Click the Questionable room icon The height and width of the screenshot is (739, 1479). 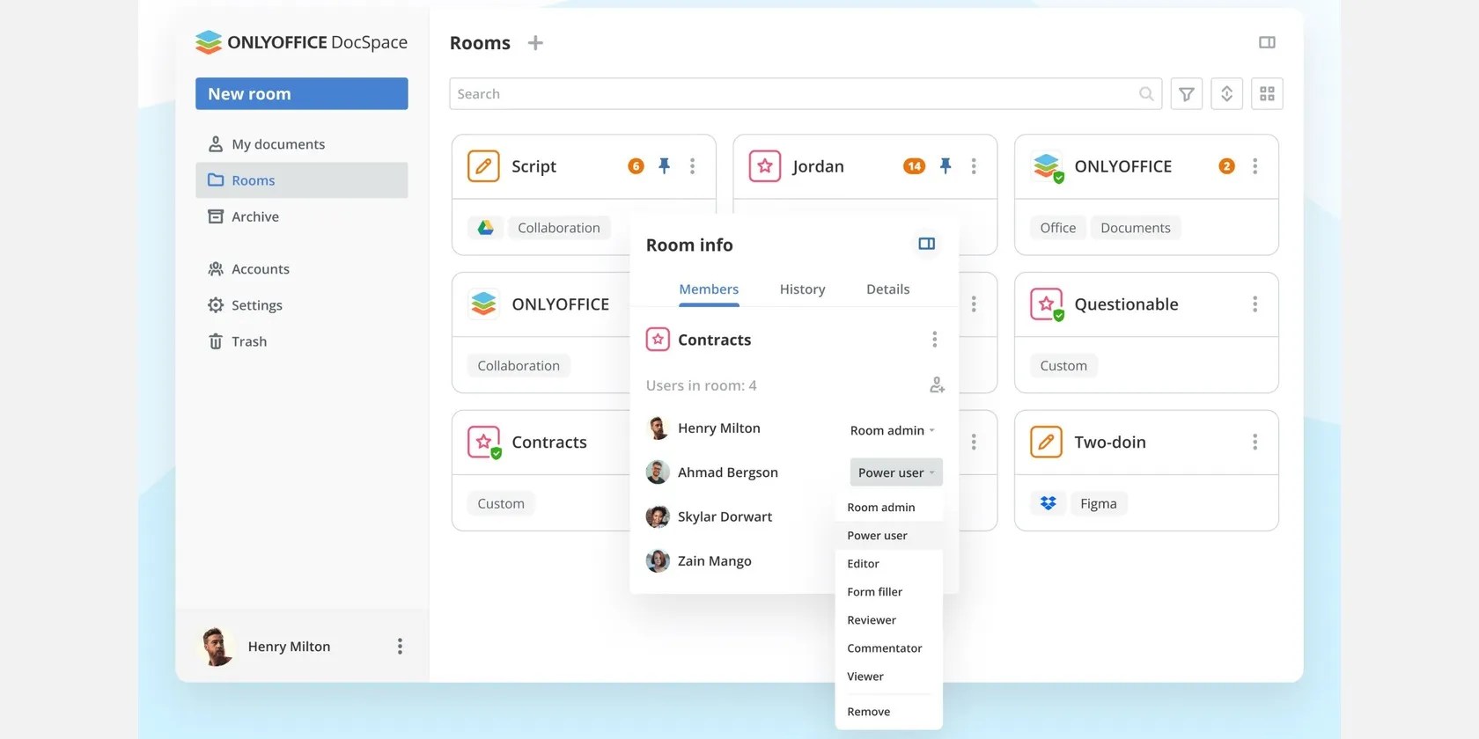[1047, 304]
